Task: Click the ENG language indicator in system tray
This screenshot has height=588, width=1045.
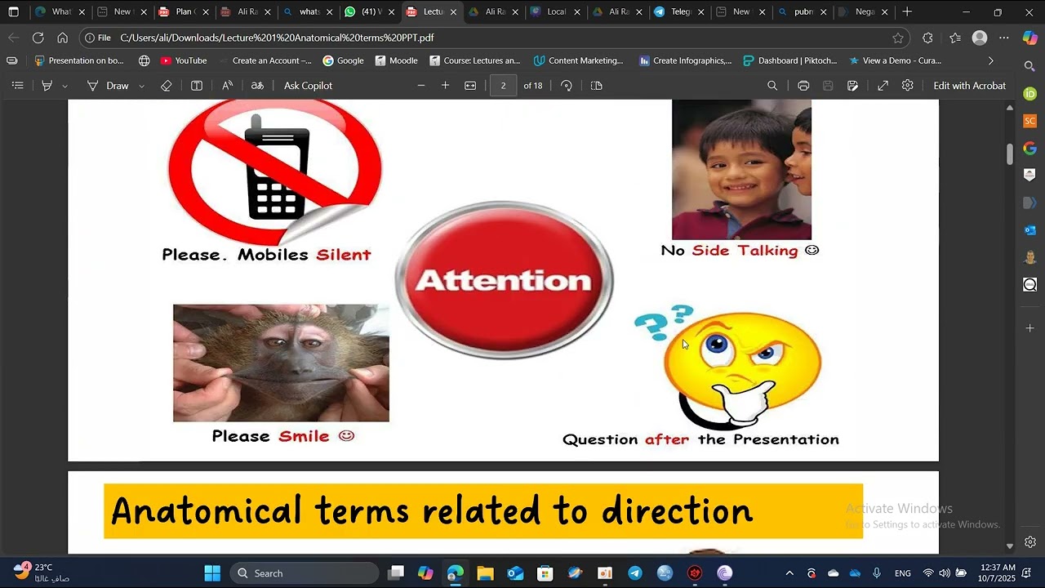Action: [903, 573]
